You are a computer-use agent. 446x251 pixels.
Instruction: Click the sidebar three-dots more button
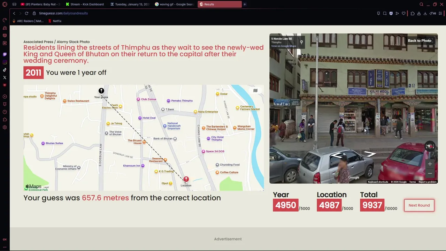point(5,247)
